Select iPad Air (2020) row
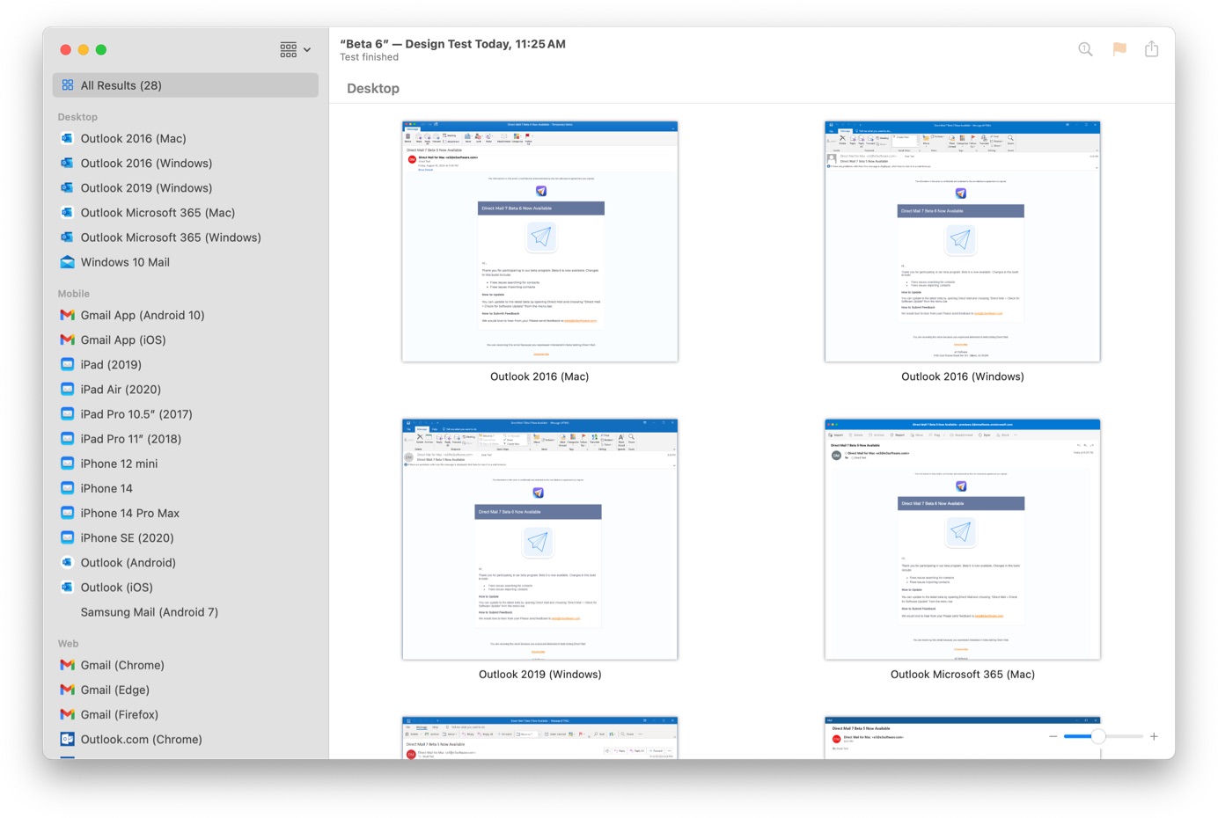 coord(186,389)
